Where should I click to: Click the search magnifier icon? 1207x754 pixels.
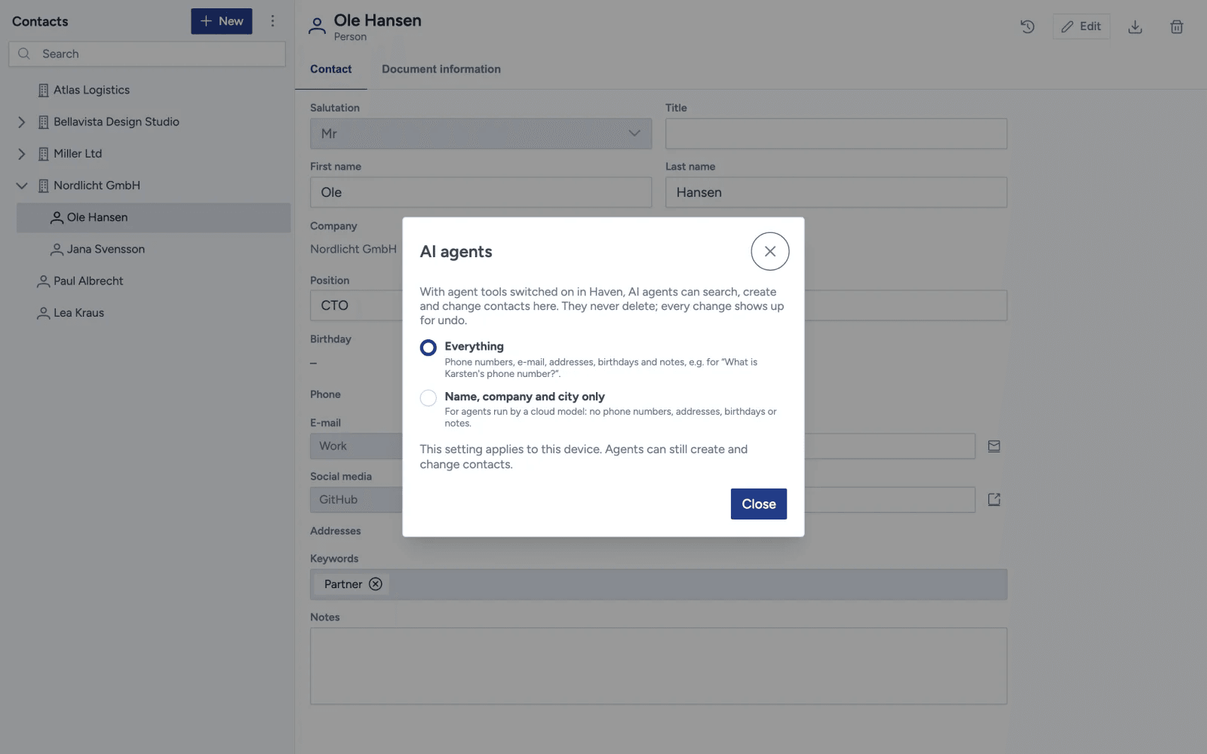click(x=24, y=54)
